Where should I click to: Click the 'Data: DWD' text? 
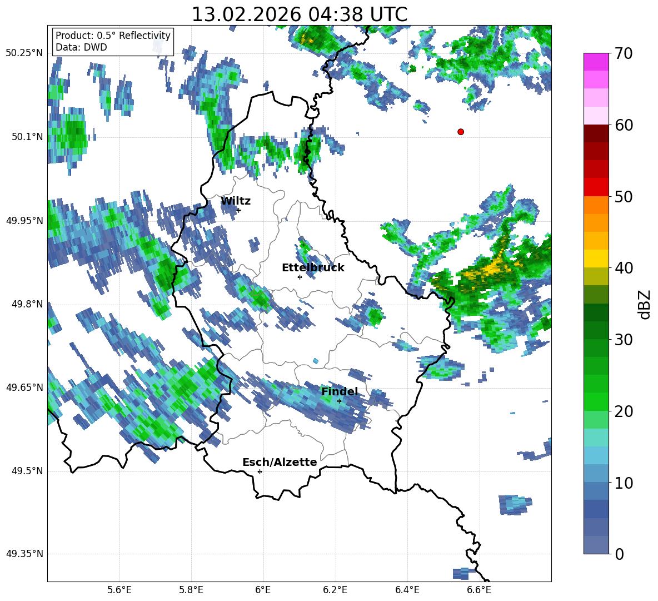point(81,47)
